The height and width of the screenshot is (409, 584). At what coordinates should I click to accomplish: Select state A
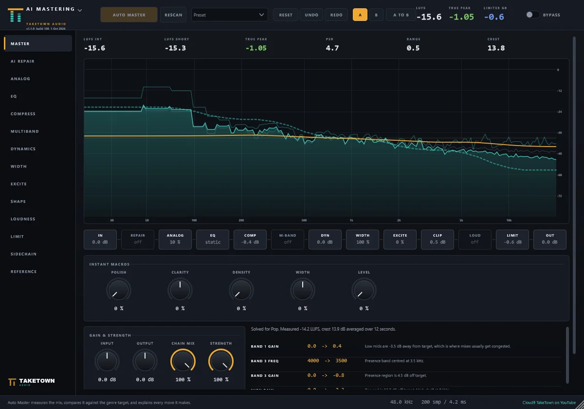point(360,15)
